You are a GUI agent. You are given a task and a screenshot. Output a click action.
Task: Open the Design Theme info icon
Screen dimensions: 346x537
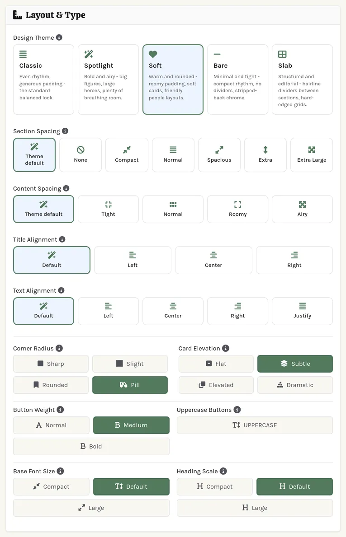(59, 37)
